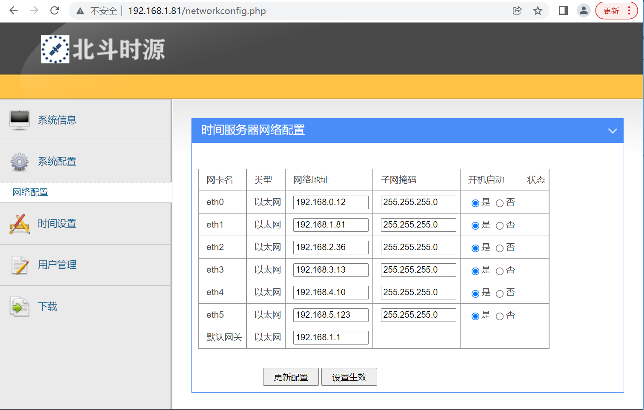Select 否 for eth0 startup option
644x410 pixels.
click(x=500, y=203)
